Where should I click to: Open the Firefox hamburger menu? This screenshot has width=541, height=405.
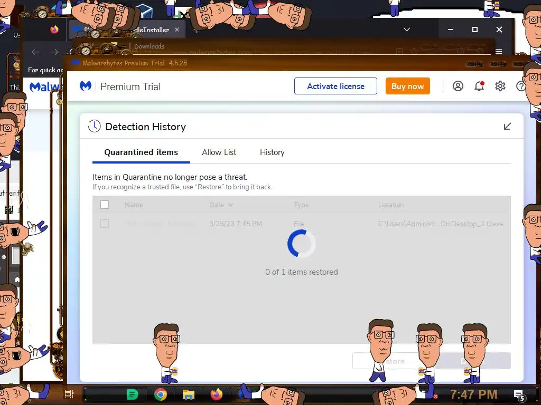499,52
